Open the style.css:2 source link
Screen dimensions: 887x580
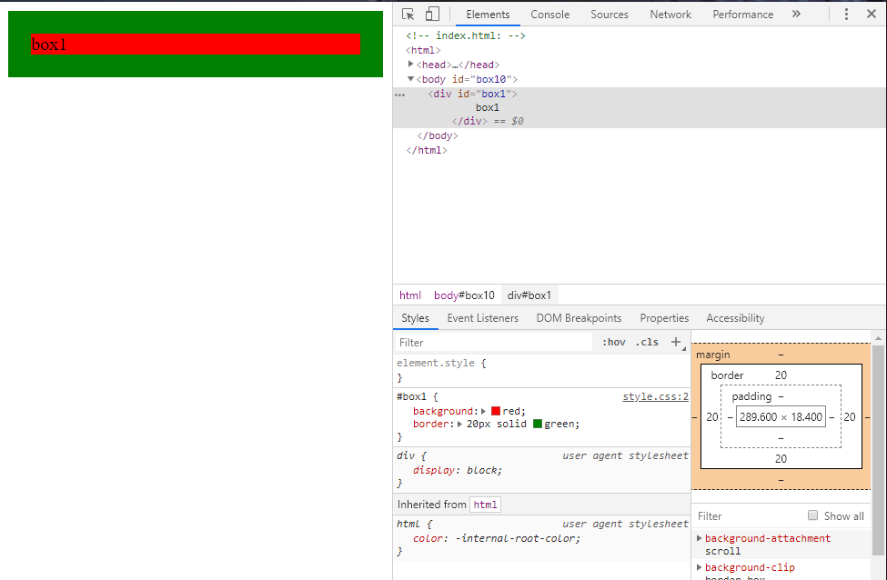pos(656,397)
